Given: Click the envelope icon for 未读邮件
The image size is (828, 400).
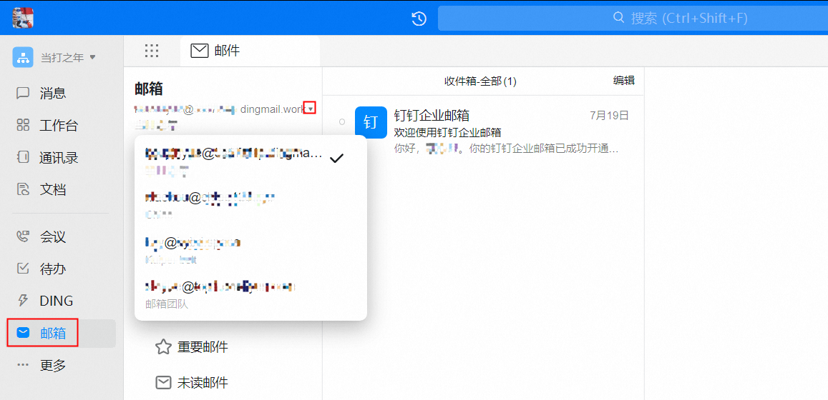Looking at the screenshot, I should 163,383.
